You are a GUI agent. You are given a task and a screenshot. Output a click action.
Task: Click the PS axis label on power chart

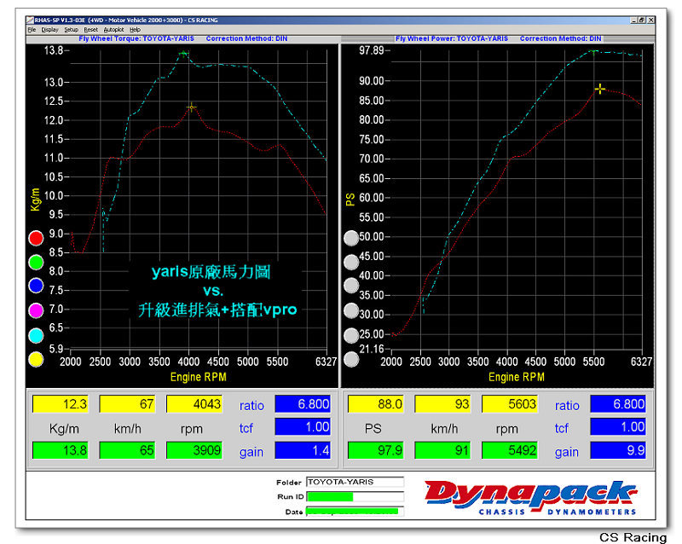point(350,200)
